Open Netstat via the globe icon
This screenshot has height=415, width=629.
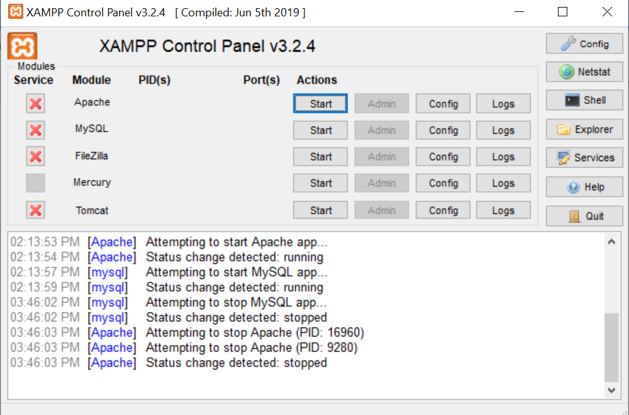click(567, 72)
